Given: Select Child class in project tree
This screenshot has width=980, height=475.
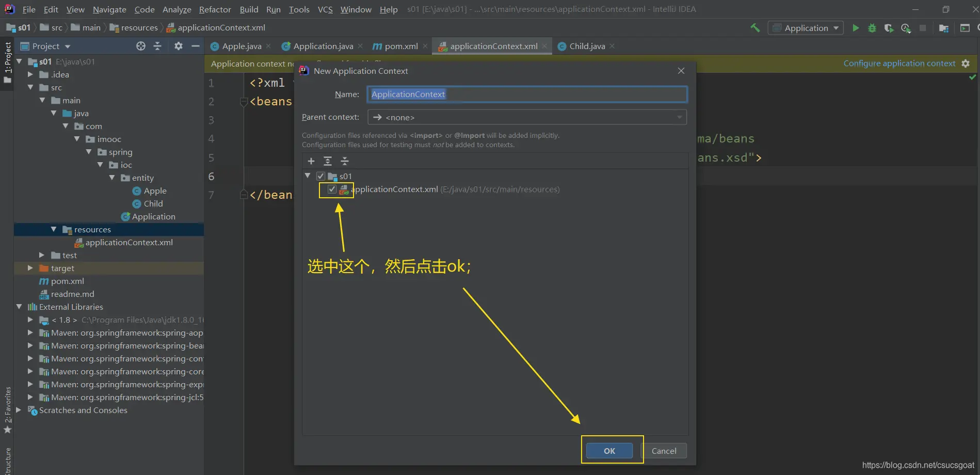Looking at the screenshot, I should point(153,203).
